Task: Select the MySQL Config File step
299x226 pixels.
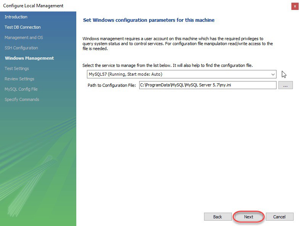Action: pyautogui.click(x=21, y=89)
